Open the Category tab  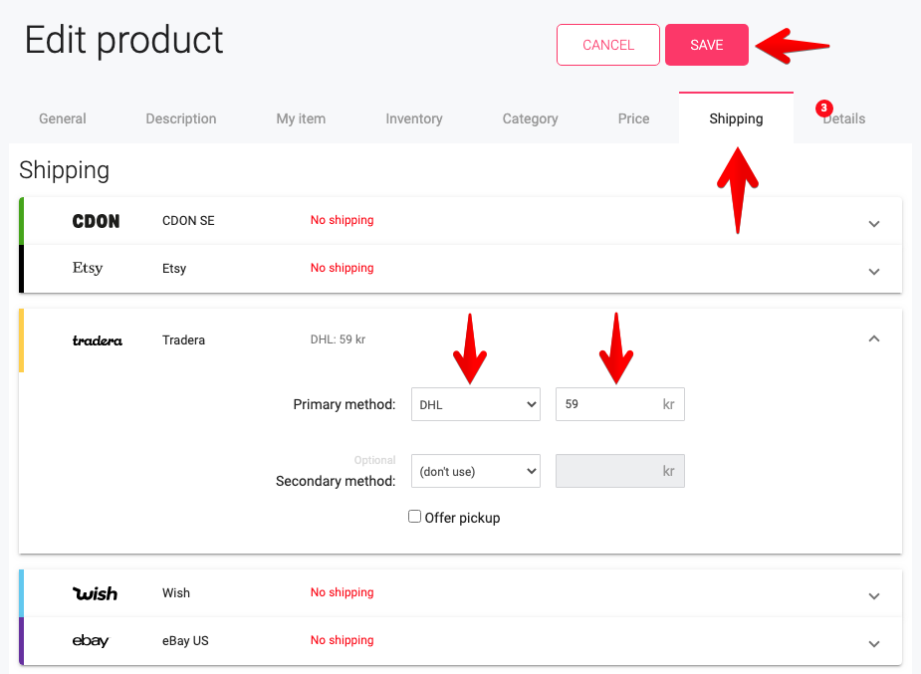pos(530,118)
